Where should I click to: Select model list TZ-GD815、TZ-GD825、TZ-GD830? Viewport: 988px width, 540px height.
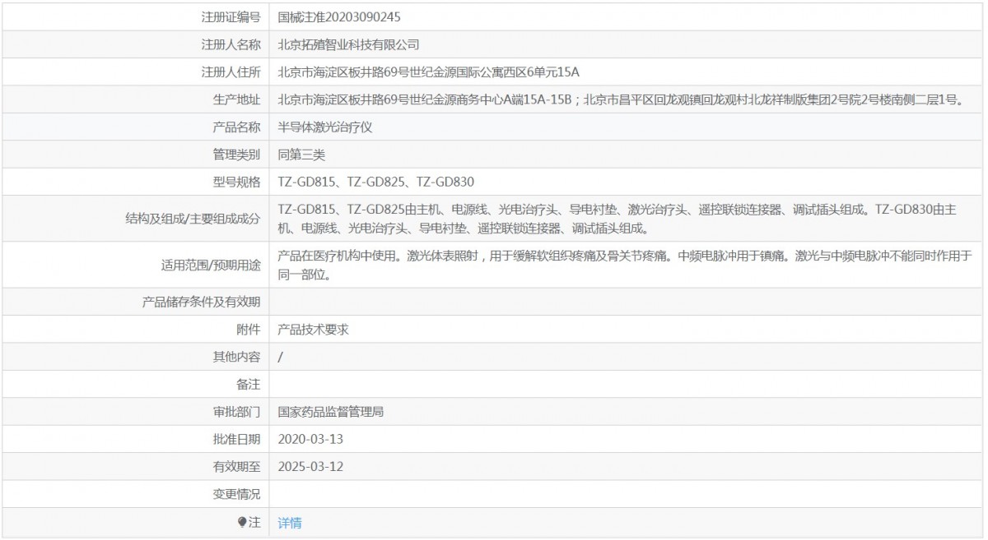376,182
